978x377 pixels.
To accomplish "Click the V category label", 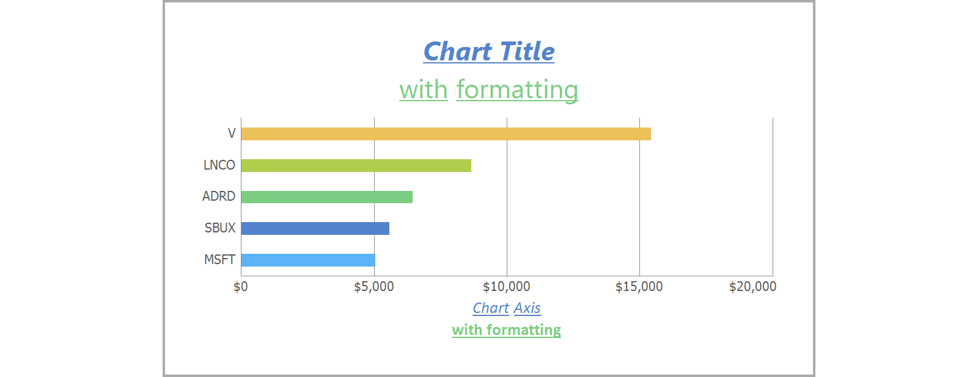I will coord(232,134).
